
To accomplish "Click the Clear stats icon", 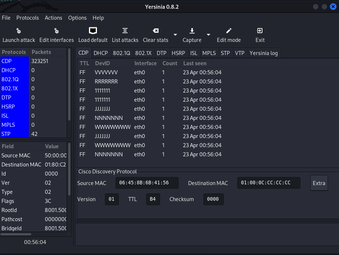I will [x=156, y=31].
